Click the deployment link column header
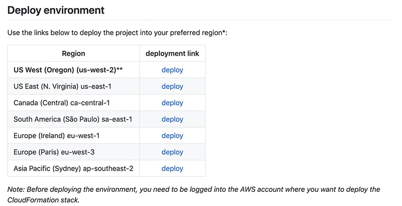Viewport: 402px width, 206px height. pos(172,54)
